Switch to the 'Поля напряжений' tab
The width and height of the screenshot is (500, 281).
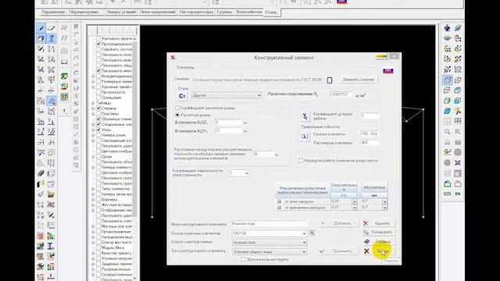158,12
